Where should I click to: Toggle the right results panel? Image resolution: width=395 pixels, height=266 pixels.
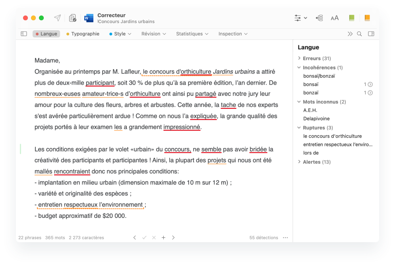click(x=371, y=34)
